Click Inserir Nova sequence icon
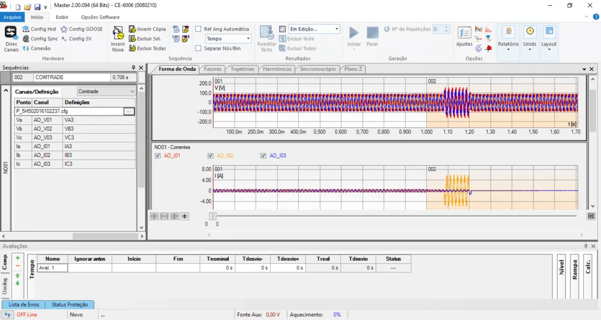This screenshot has height=320, width=601. [118, 33]
